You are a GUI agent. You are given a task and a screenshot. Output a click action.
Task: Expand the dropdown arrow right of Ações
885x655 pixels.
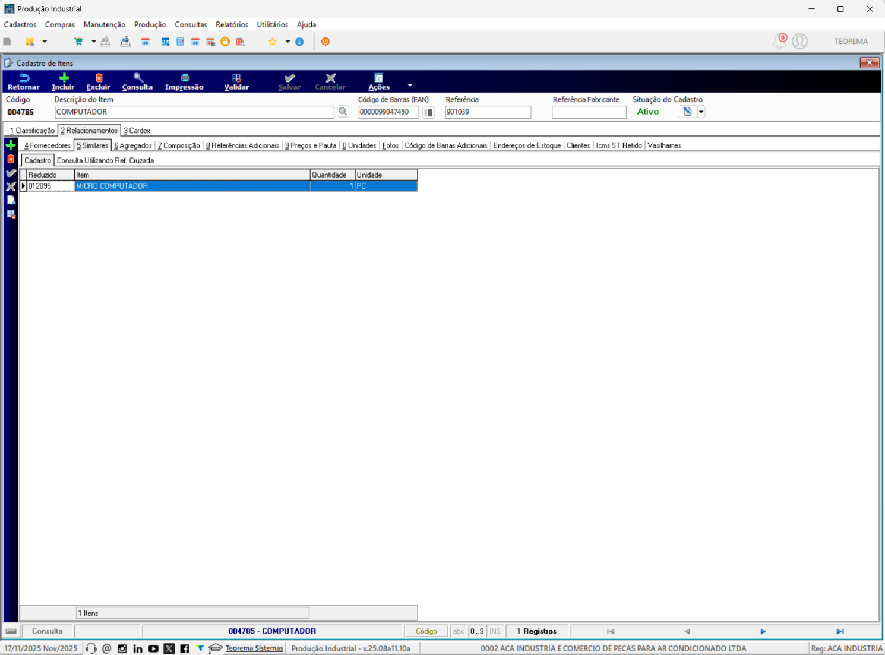point(410,85)
